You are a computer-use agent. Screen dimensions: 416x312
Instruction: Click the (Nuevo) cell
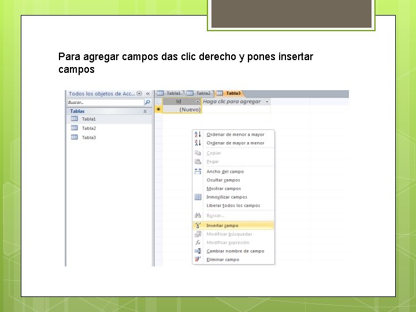point(182,109)
